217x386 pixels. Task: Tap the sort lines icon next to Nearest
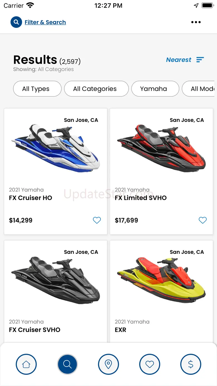(x=200, y=60)
